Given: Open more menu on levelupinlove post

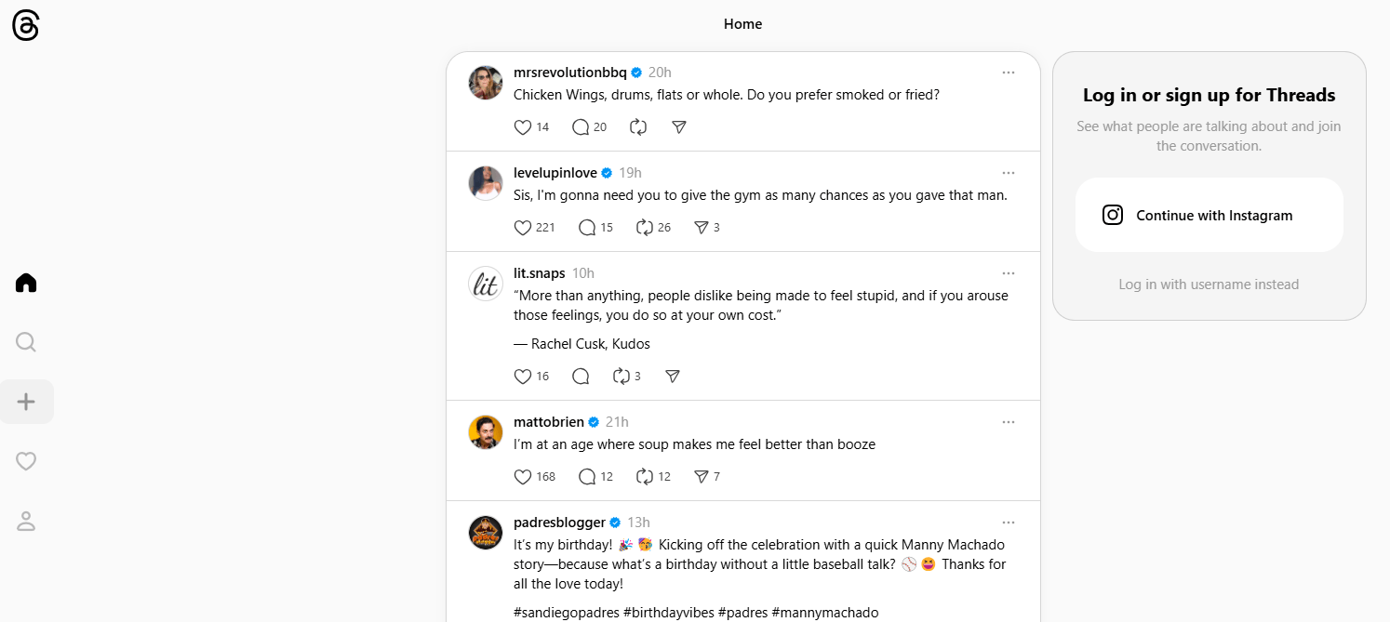Looking at the screenshot, I should pyautogui.click(x=1009, y=173).
